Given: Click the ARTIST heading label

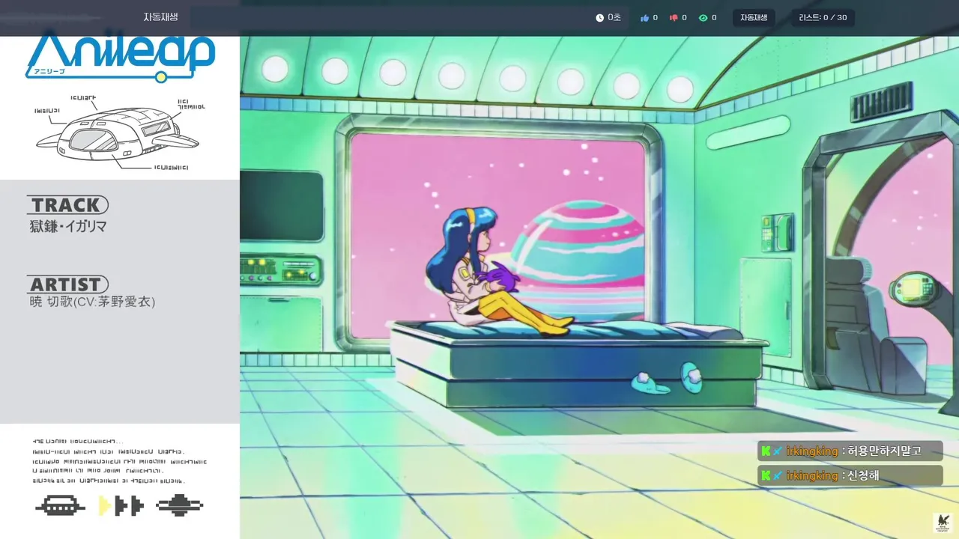Looking at the screenshot, I should pos(67,284).
